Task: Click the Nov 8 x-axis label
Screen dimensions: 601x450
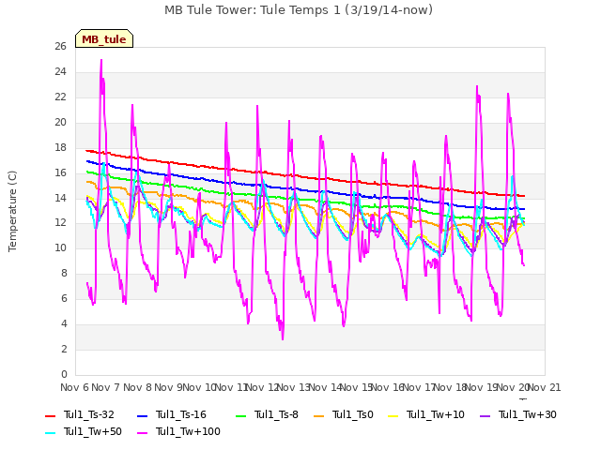Action: tap(138, 387)
